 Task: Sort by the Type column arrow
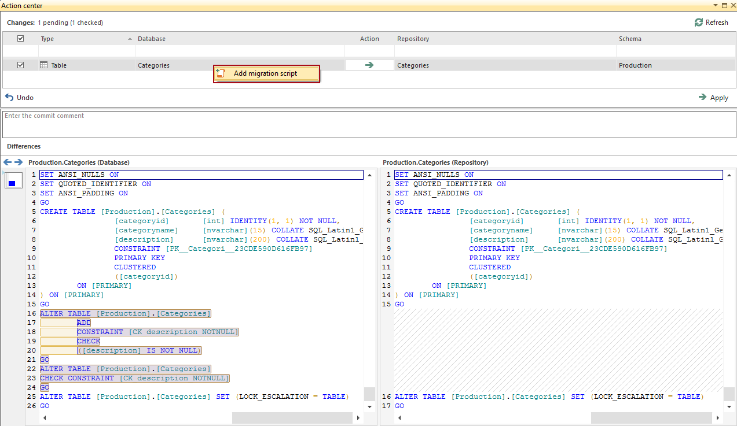[130, 39]
